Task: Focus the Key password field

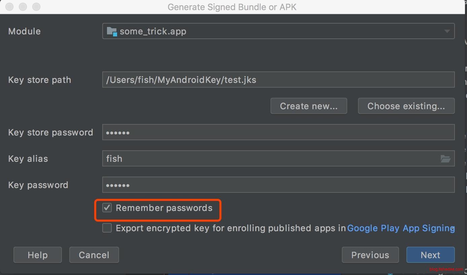Action: (x=278, y=185)
